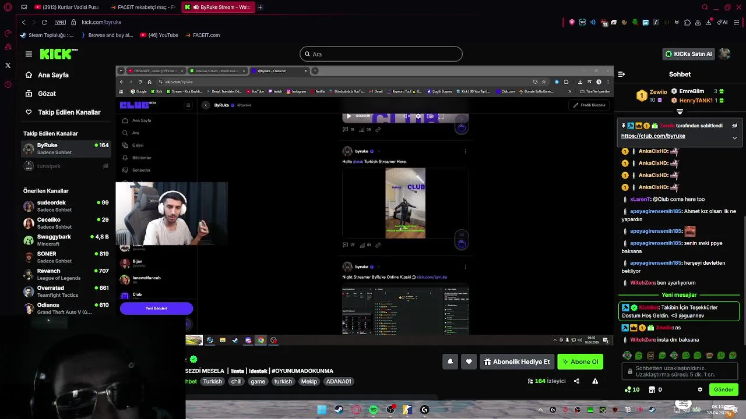Open Overrated Teamfight Tactics channel
The height and width of the screenshot is (419, 746).
[x=66, y=291]
